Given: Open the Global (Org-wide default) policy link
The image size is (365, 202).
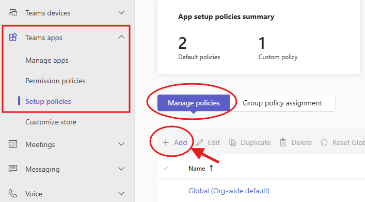Looking at the screenshot, I should [229, 191].
